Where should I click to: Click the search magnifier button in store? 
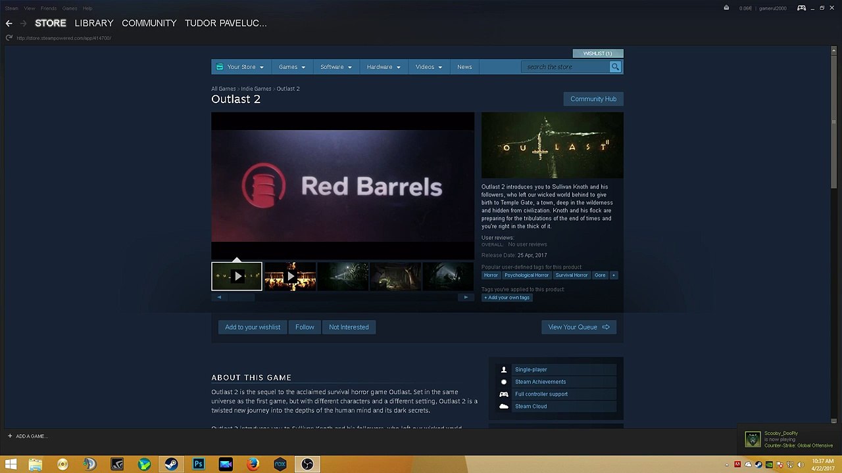(615, 67)
